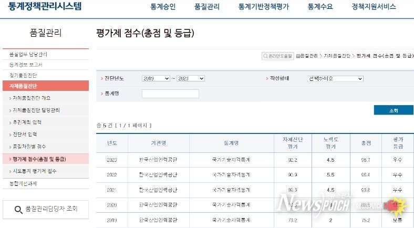Click the home icon in breadcrumb
Image resolution: width=414 pixels, height=228 pixels.
click(298, 56)
